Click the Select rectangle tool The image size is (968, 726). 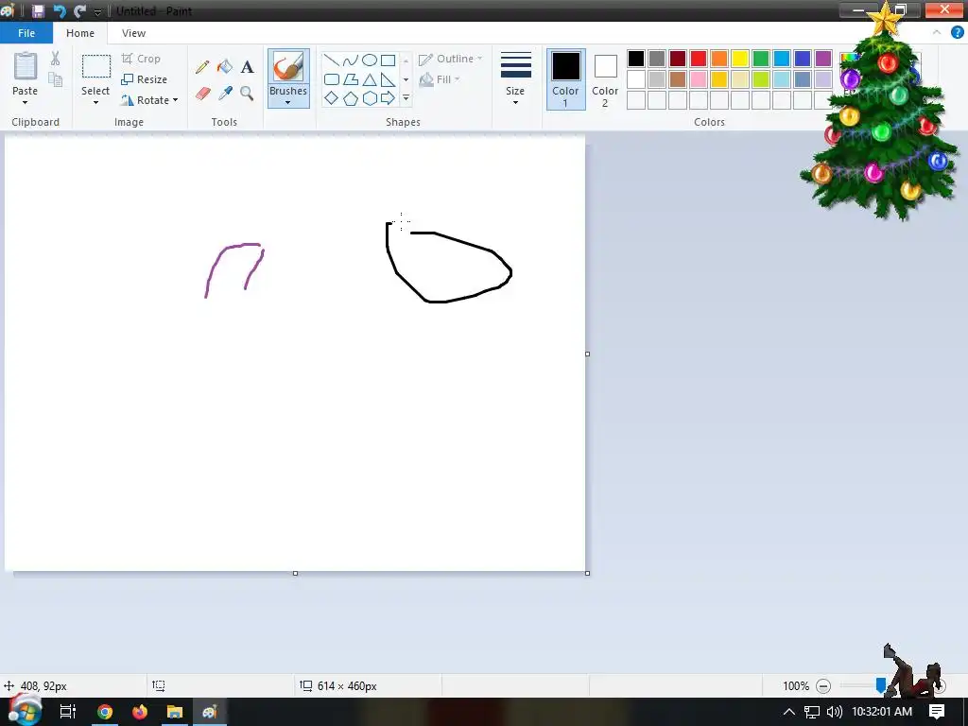pos(96,66)
